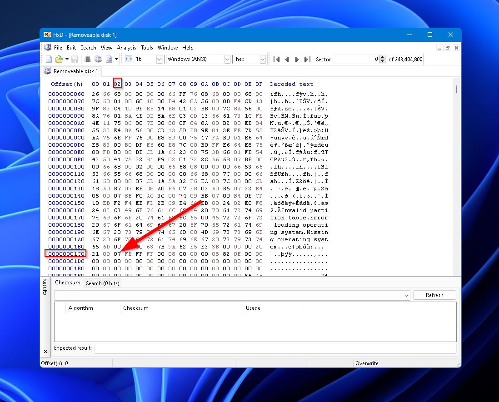Open the hex offset base dropdown
499x402 pixels.
pos(263,59)
